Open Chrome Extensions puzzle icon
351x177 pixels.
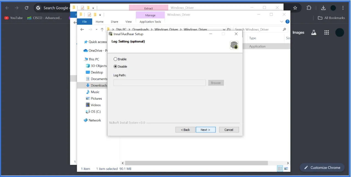tap(309, 8)
